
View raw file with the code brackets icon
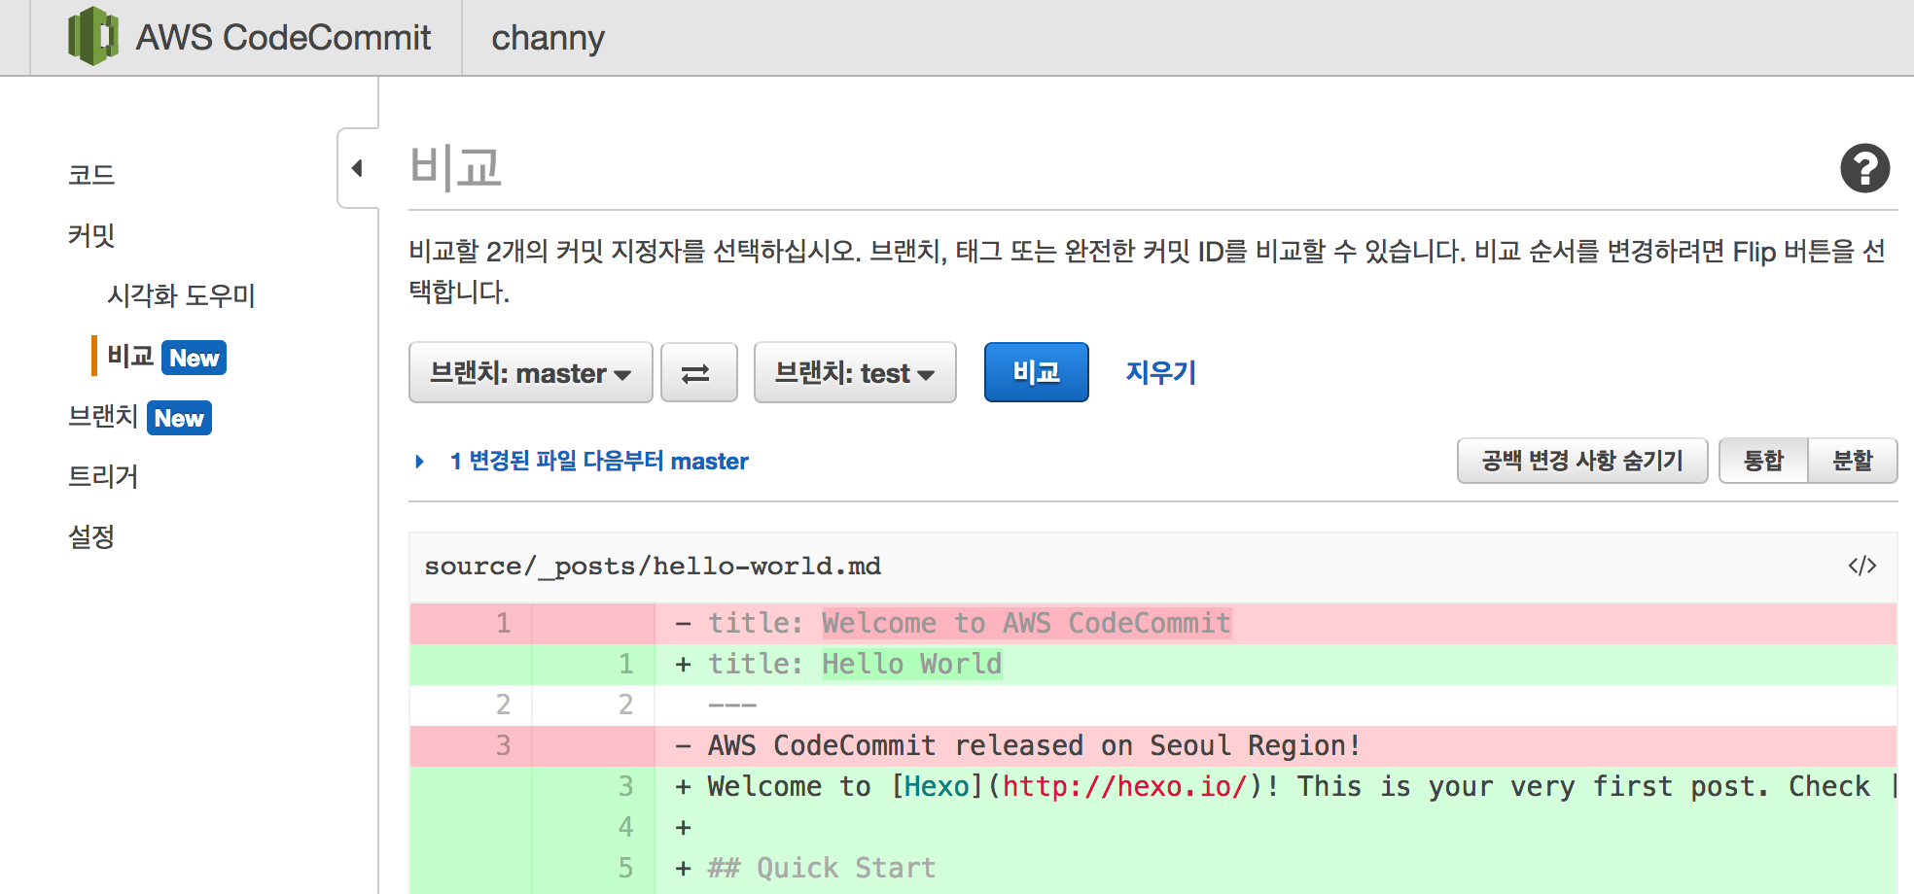coord(1861,566)
